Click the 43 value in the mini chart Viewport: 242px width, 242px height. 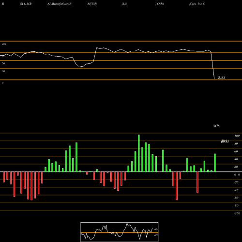(x=156, y=235)
